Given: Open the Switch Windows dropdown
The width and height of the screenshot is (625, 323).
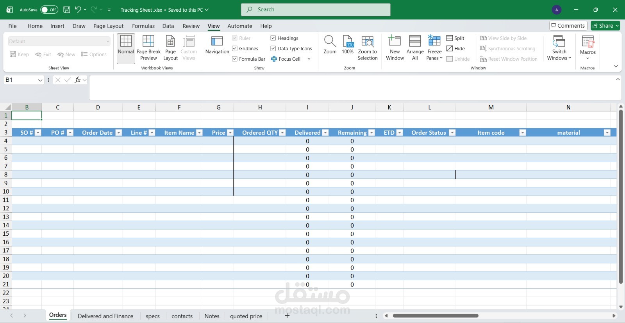Looking at the screenshot, I should tap(559, 49).
